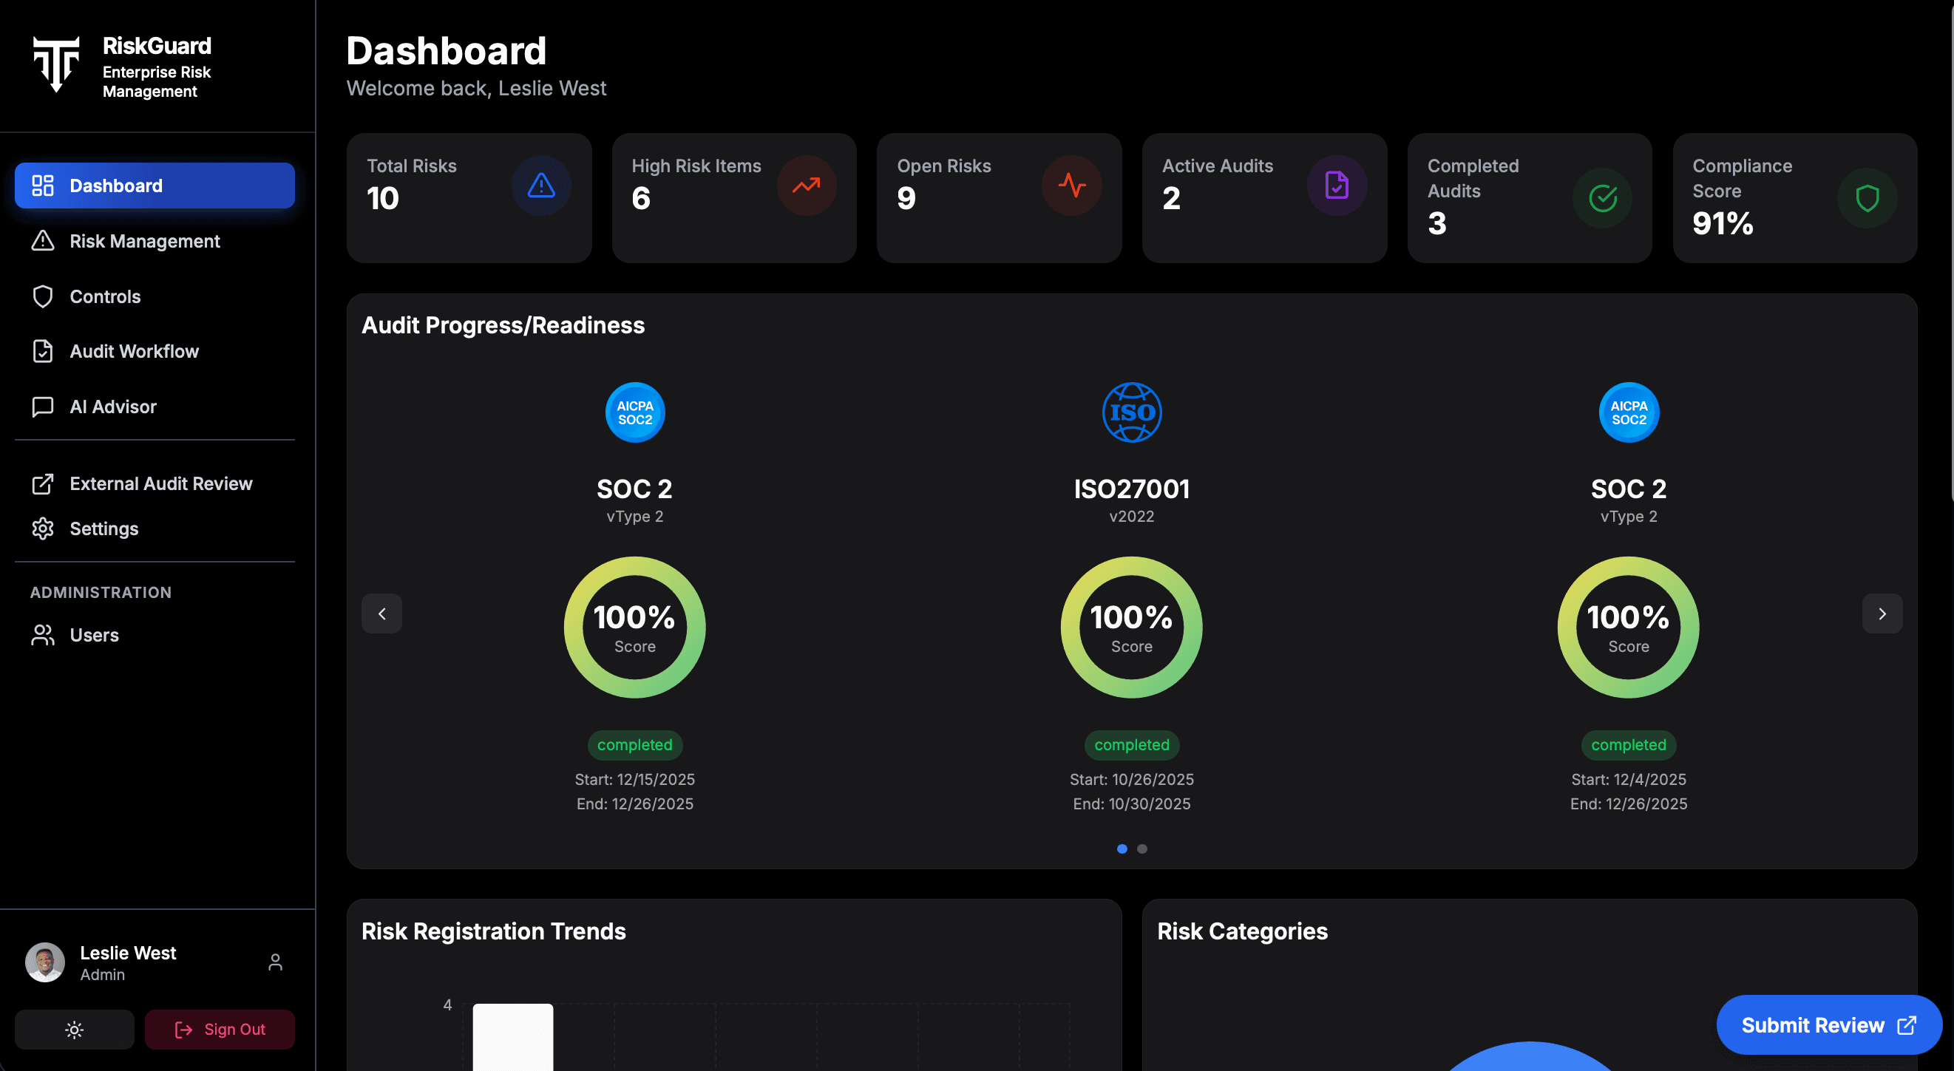This screenshot has height=1071, width=1954.
Task: Click the Settings gear icon
Action: tap(43, 528)
